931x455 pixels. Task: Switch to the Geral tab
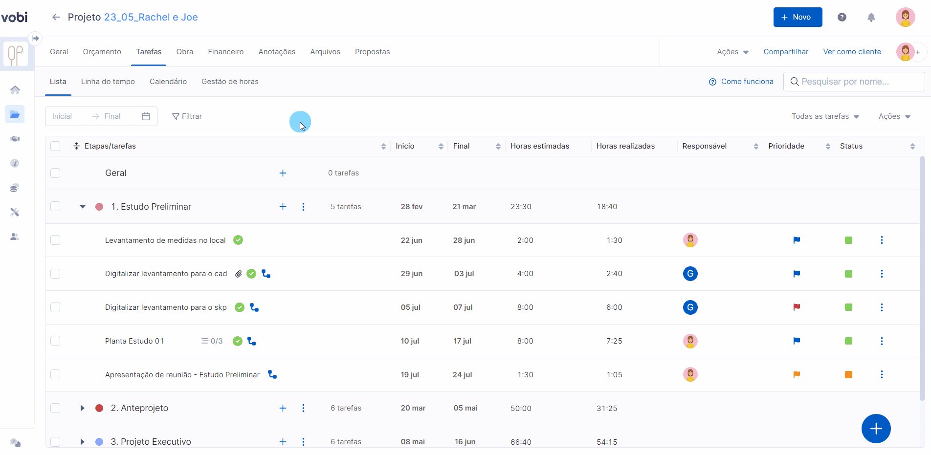(x=59, y=52)
